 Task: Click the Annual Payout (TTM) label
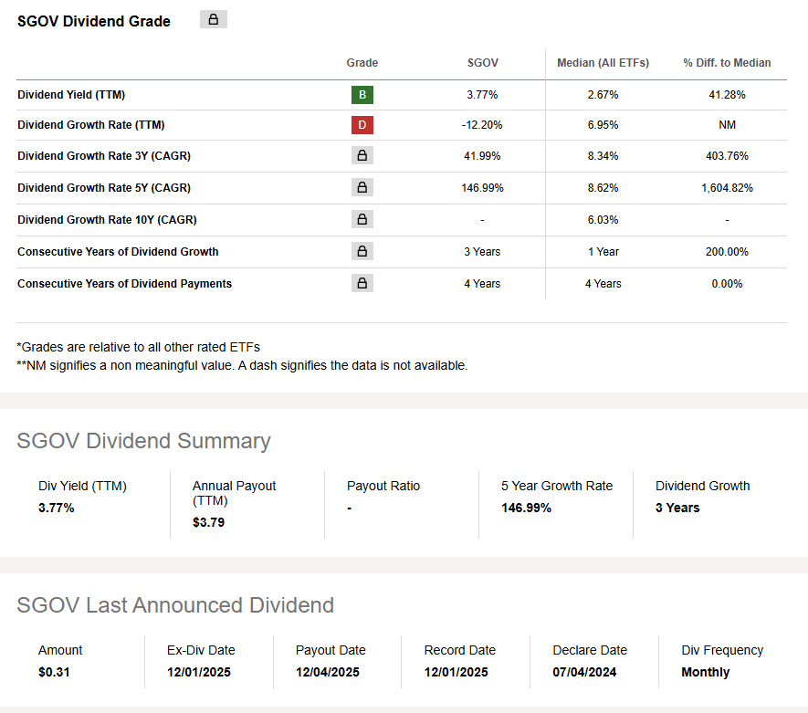pos(234,493)
